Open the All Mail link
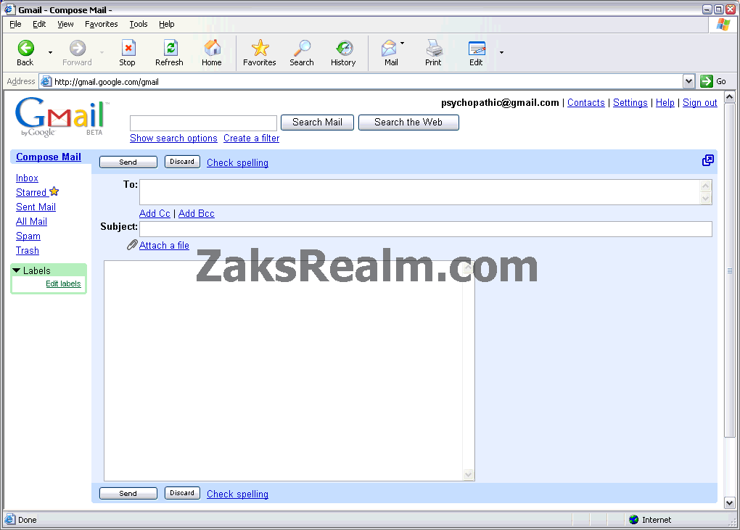 click(x=31, y=222)
